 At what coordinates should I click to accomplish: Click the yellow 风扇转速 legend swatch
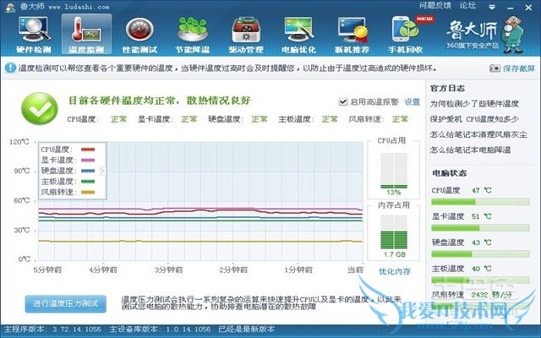(x=88, y=192)
